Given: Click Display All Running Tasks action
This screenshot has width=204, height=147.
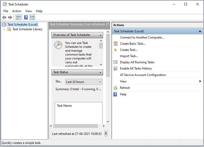Looking at the screenshot, I should [x=137, y=62].
